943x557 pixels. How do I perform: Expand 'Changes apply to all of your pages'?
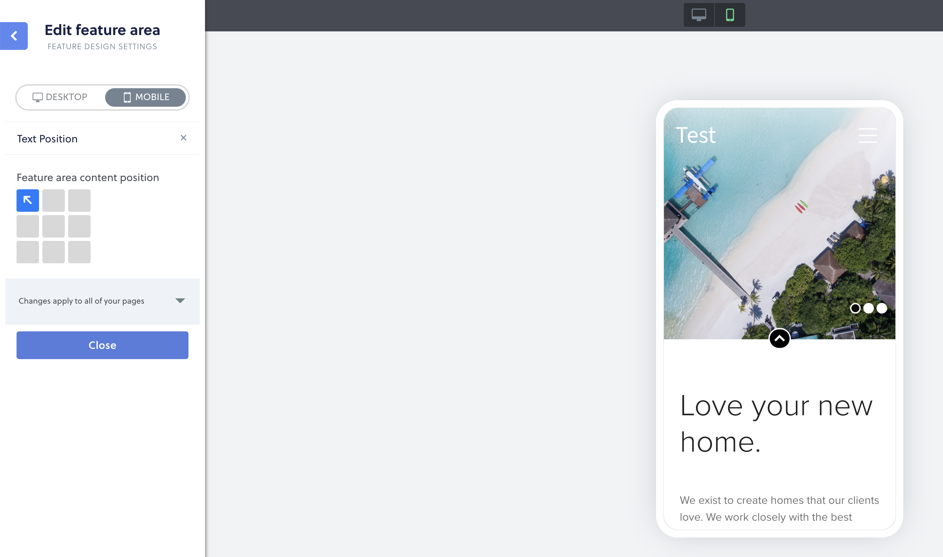tap(102, 301)
